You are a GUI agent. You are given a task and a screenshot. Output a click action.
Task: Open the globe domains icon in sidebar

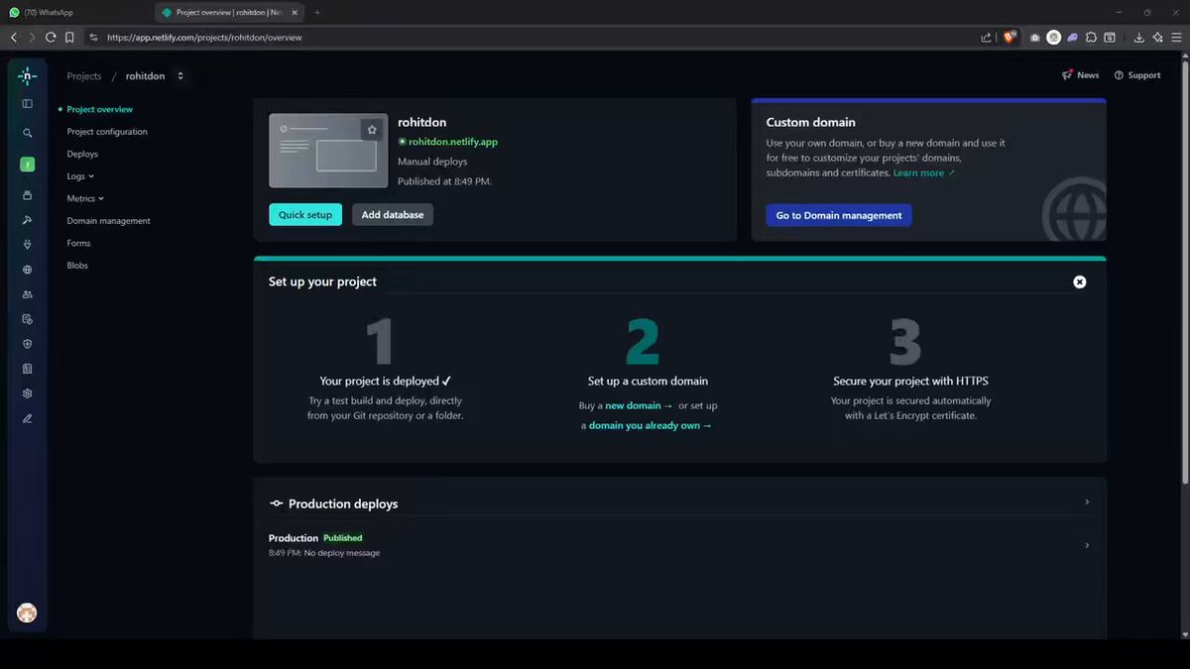[x=28, y=270]
